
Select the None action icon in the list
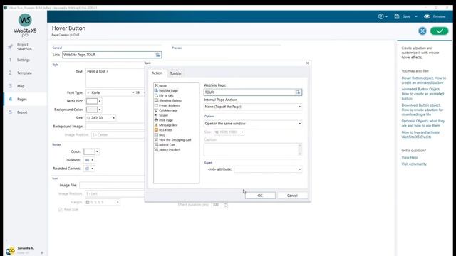point(156,85)
